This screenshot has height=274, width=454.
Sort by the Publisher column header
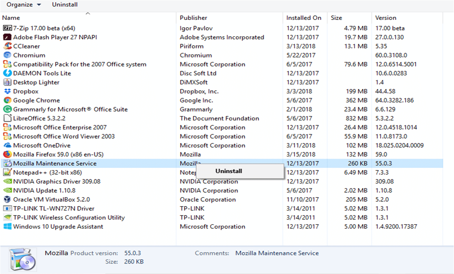pyautogui.click(x=193, y=18)
